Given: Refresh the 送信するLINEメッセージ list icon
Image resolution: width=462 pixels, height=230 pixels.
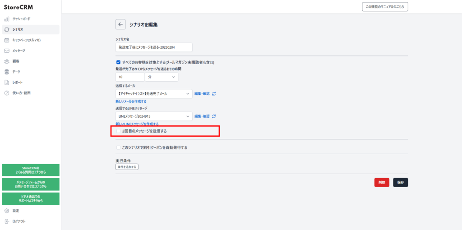Looking at the screenshot, I should click(214, 116).
